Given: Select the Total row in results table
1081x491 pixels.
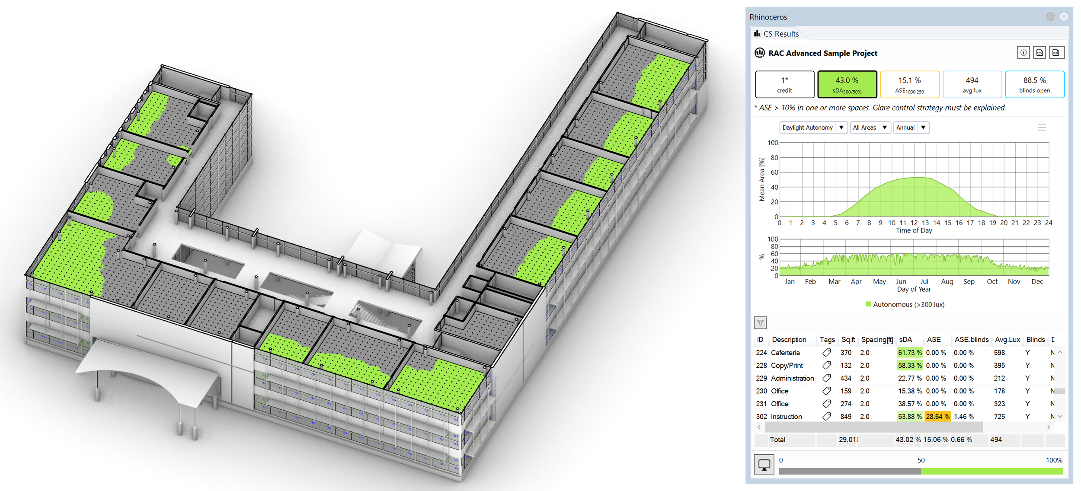Looking at the screenshot, I should click(x=777, y=440).
